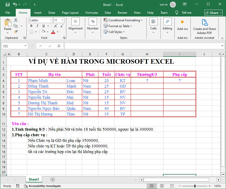The width and height of the screenshot is (226, 189).
Task: Select the Sheet1 tab
Action: pyautogui.click(x=34, y=179)
